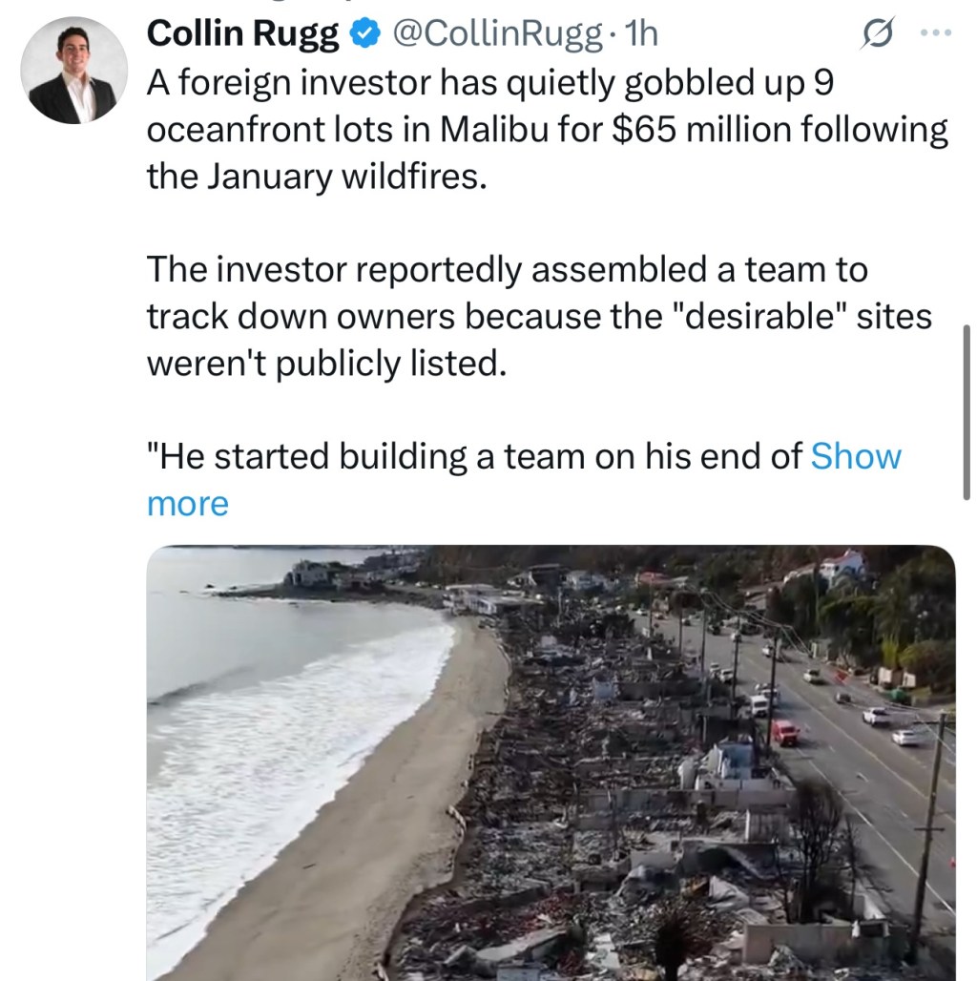The width and height of the screenshot is (977, 981).
Task: Click the word "more" under the tweet
Action: pyautogui.click(x=188, y=504)
